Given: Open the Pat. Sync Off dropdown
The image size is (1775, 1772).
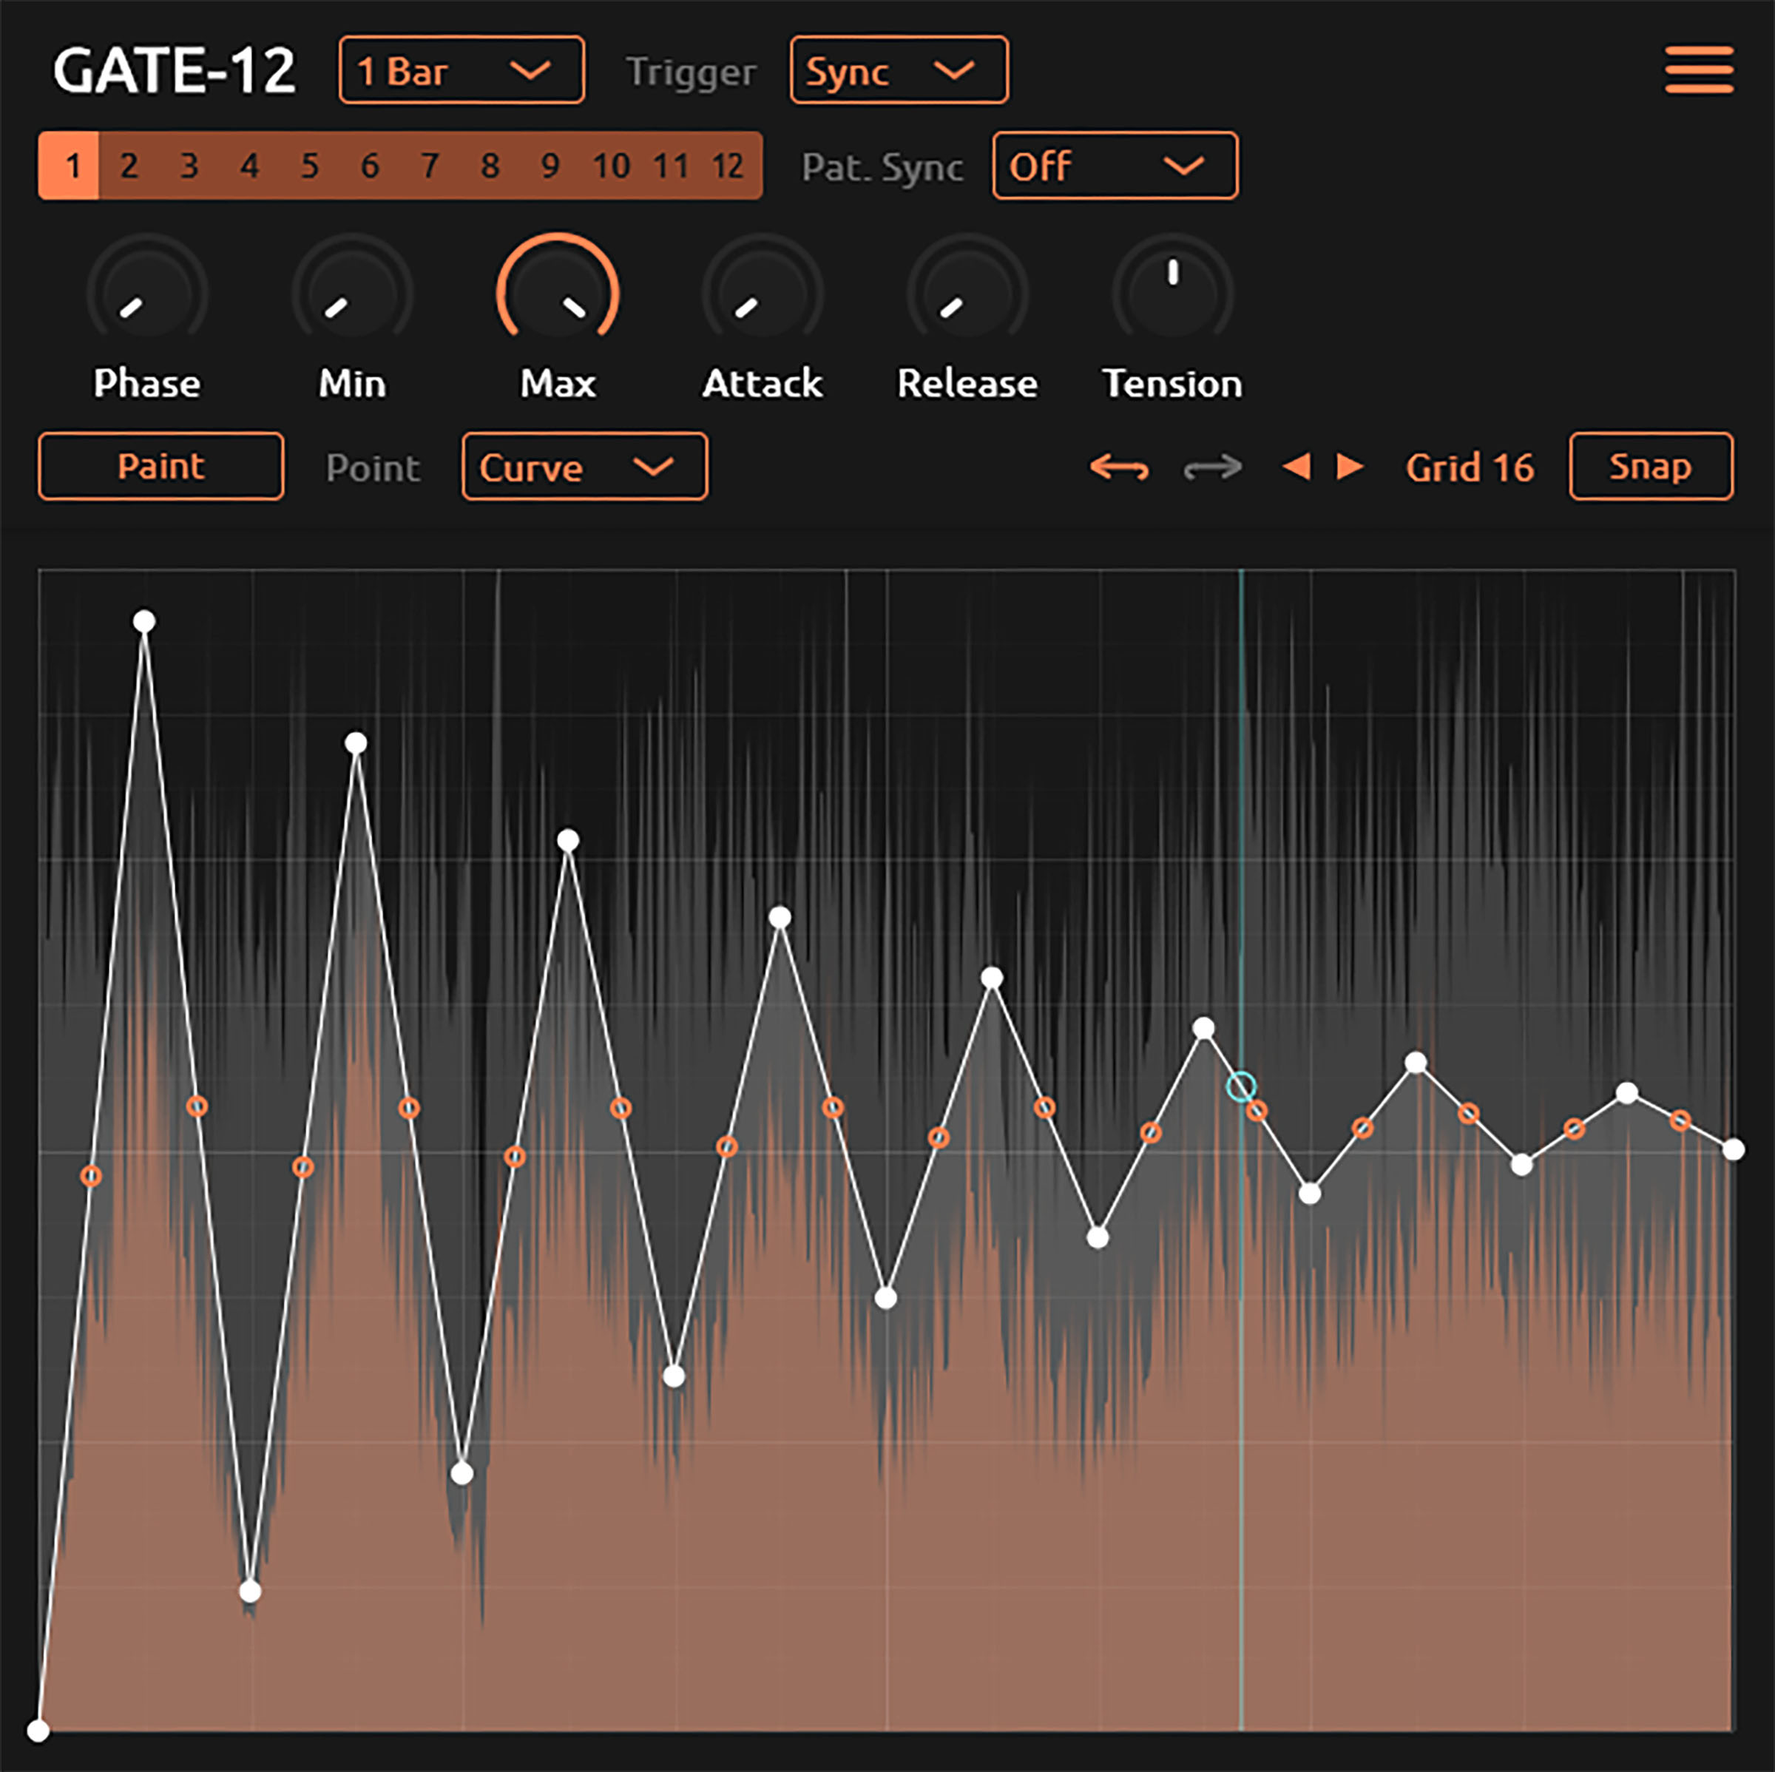Looking at the screenshot, I should coord(1114,166).
